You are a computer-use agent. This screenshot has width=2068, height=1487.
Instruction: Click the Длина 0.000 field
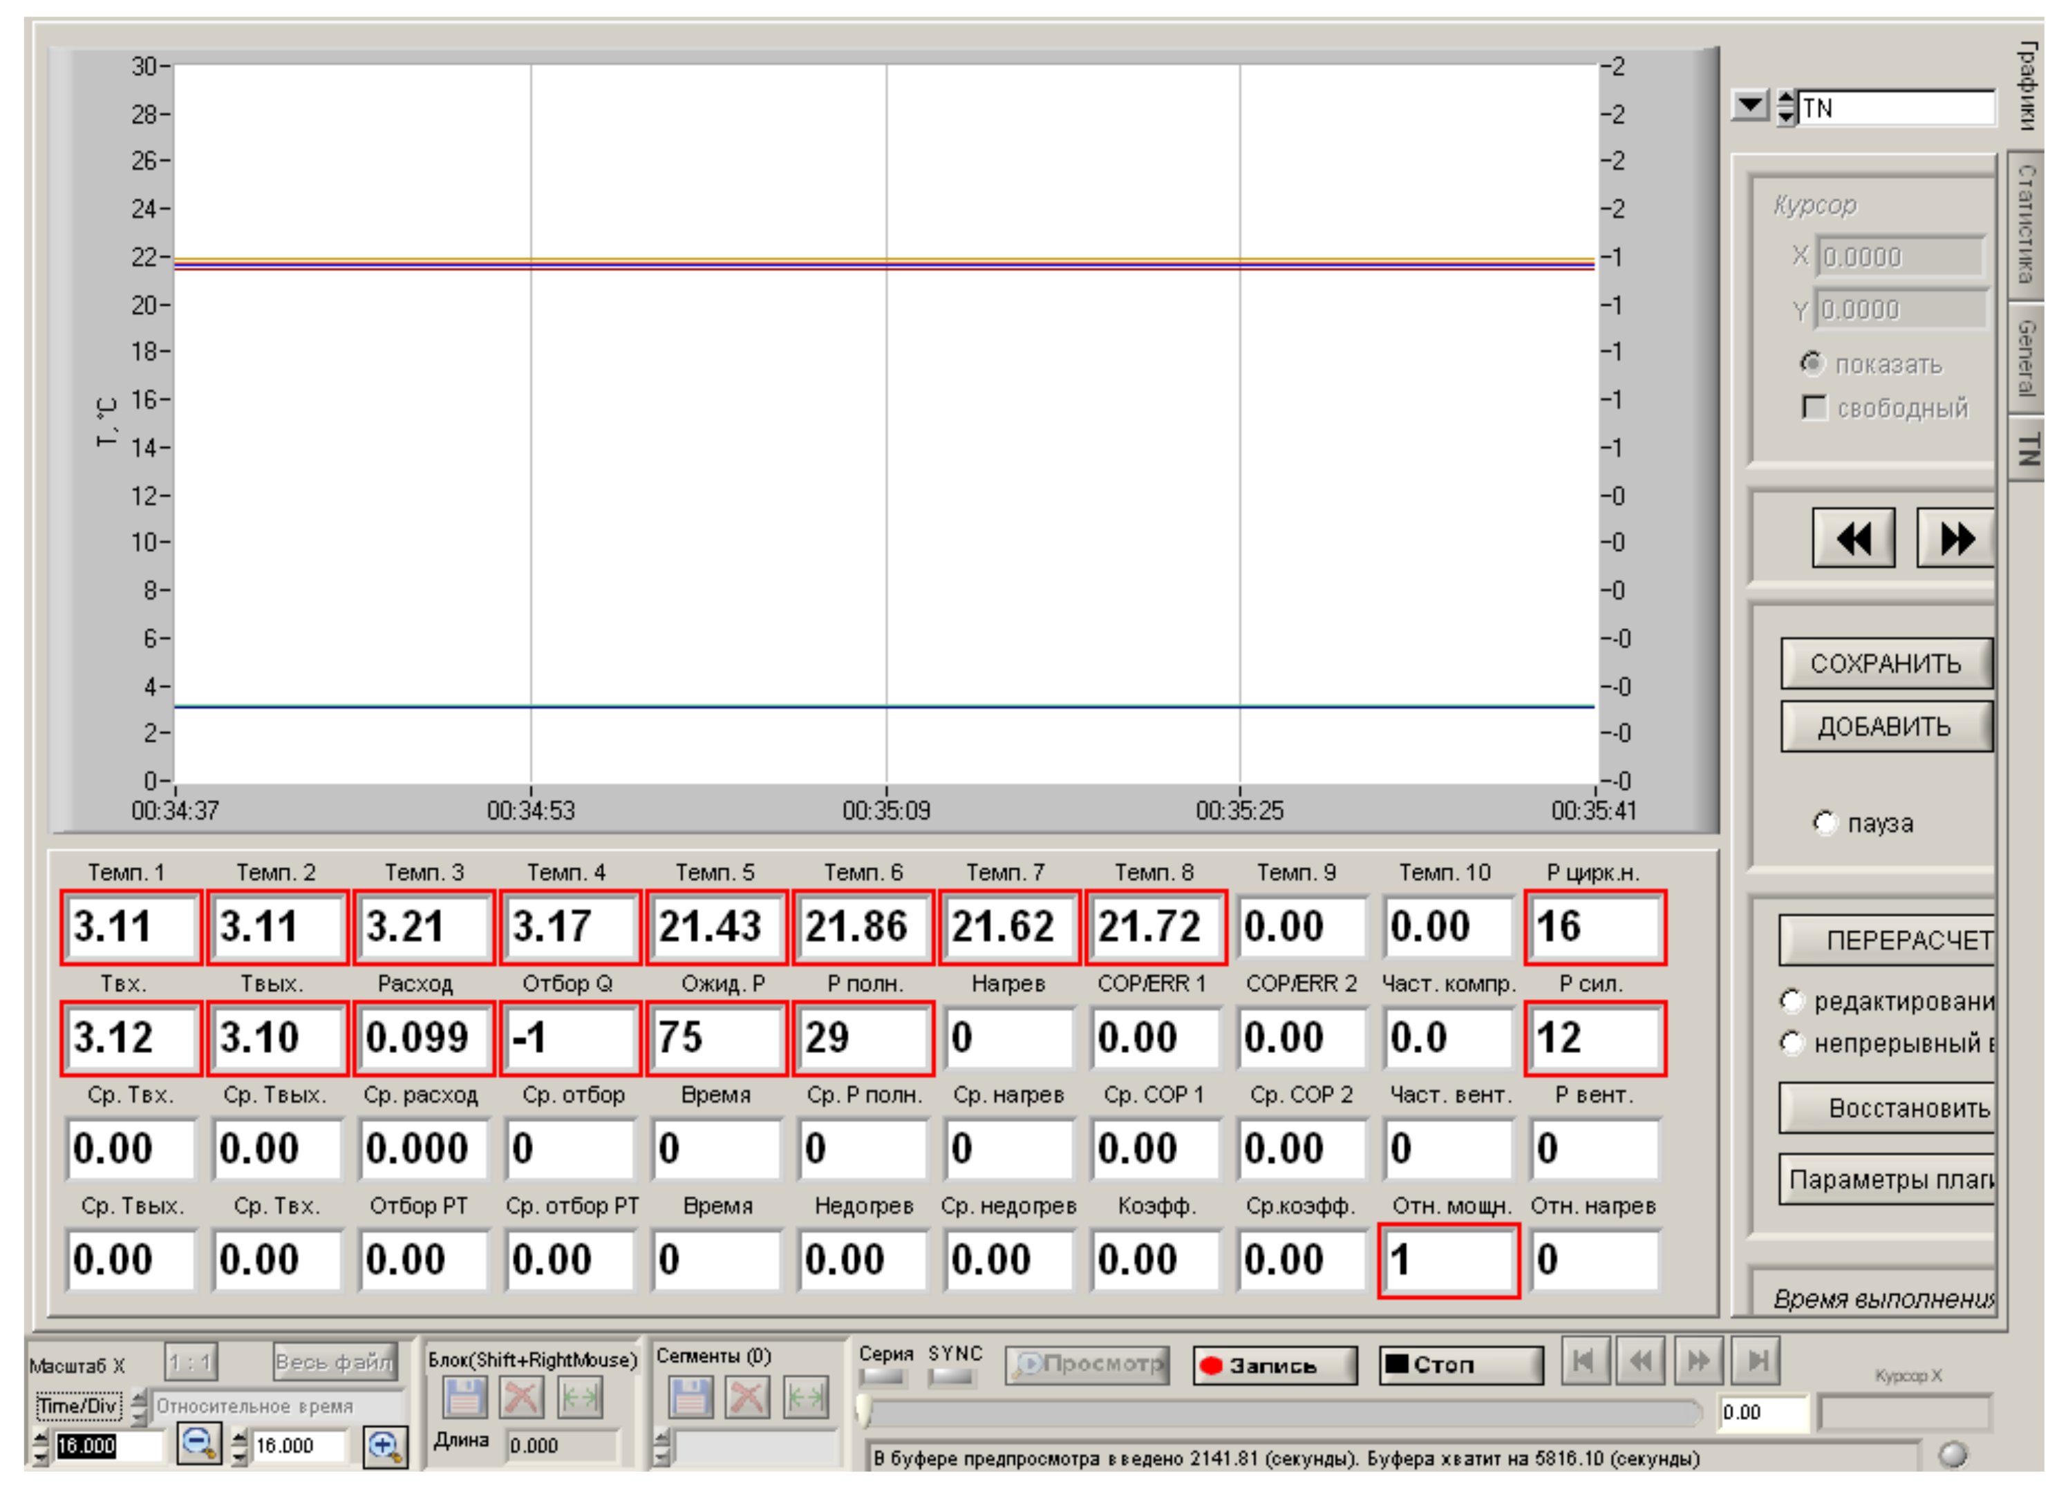coord(562,1445)
